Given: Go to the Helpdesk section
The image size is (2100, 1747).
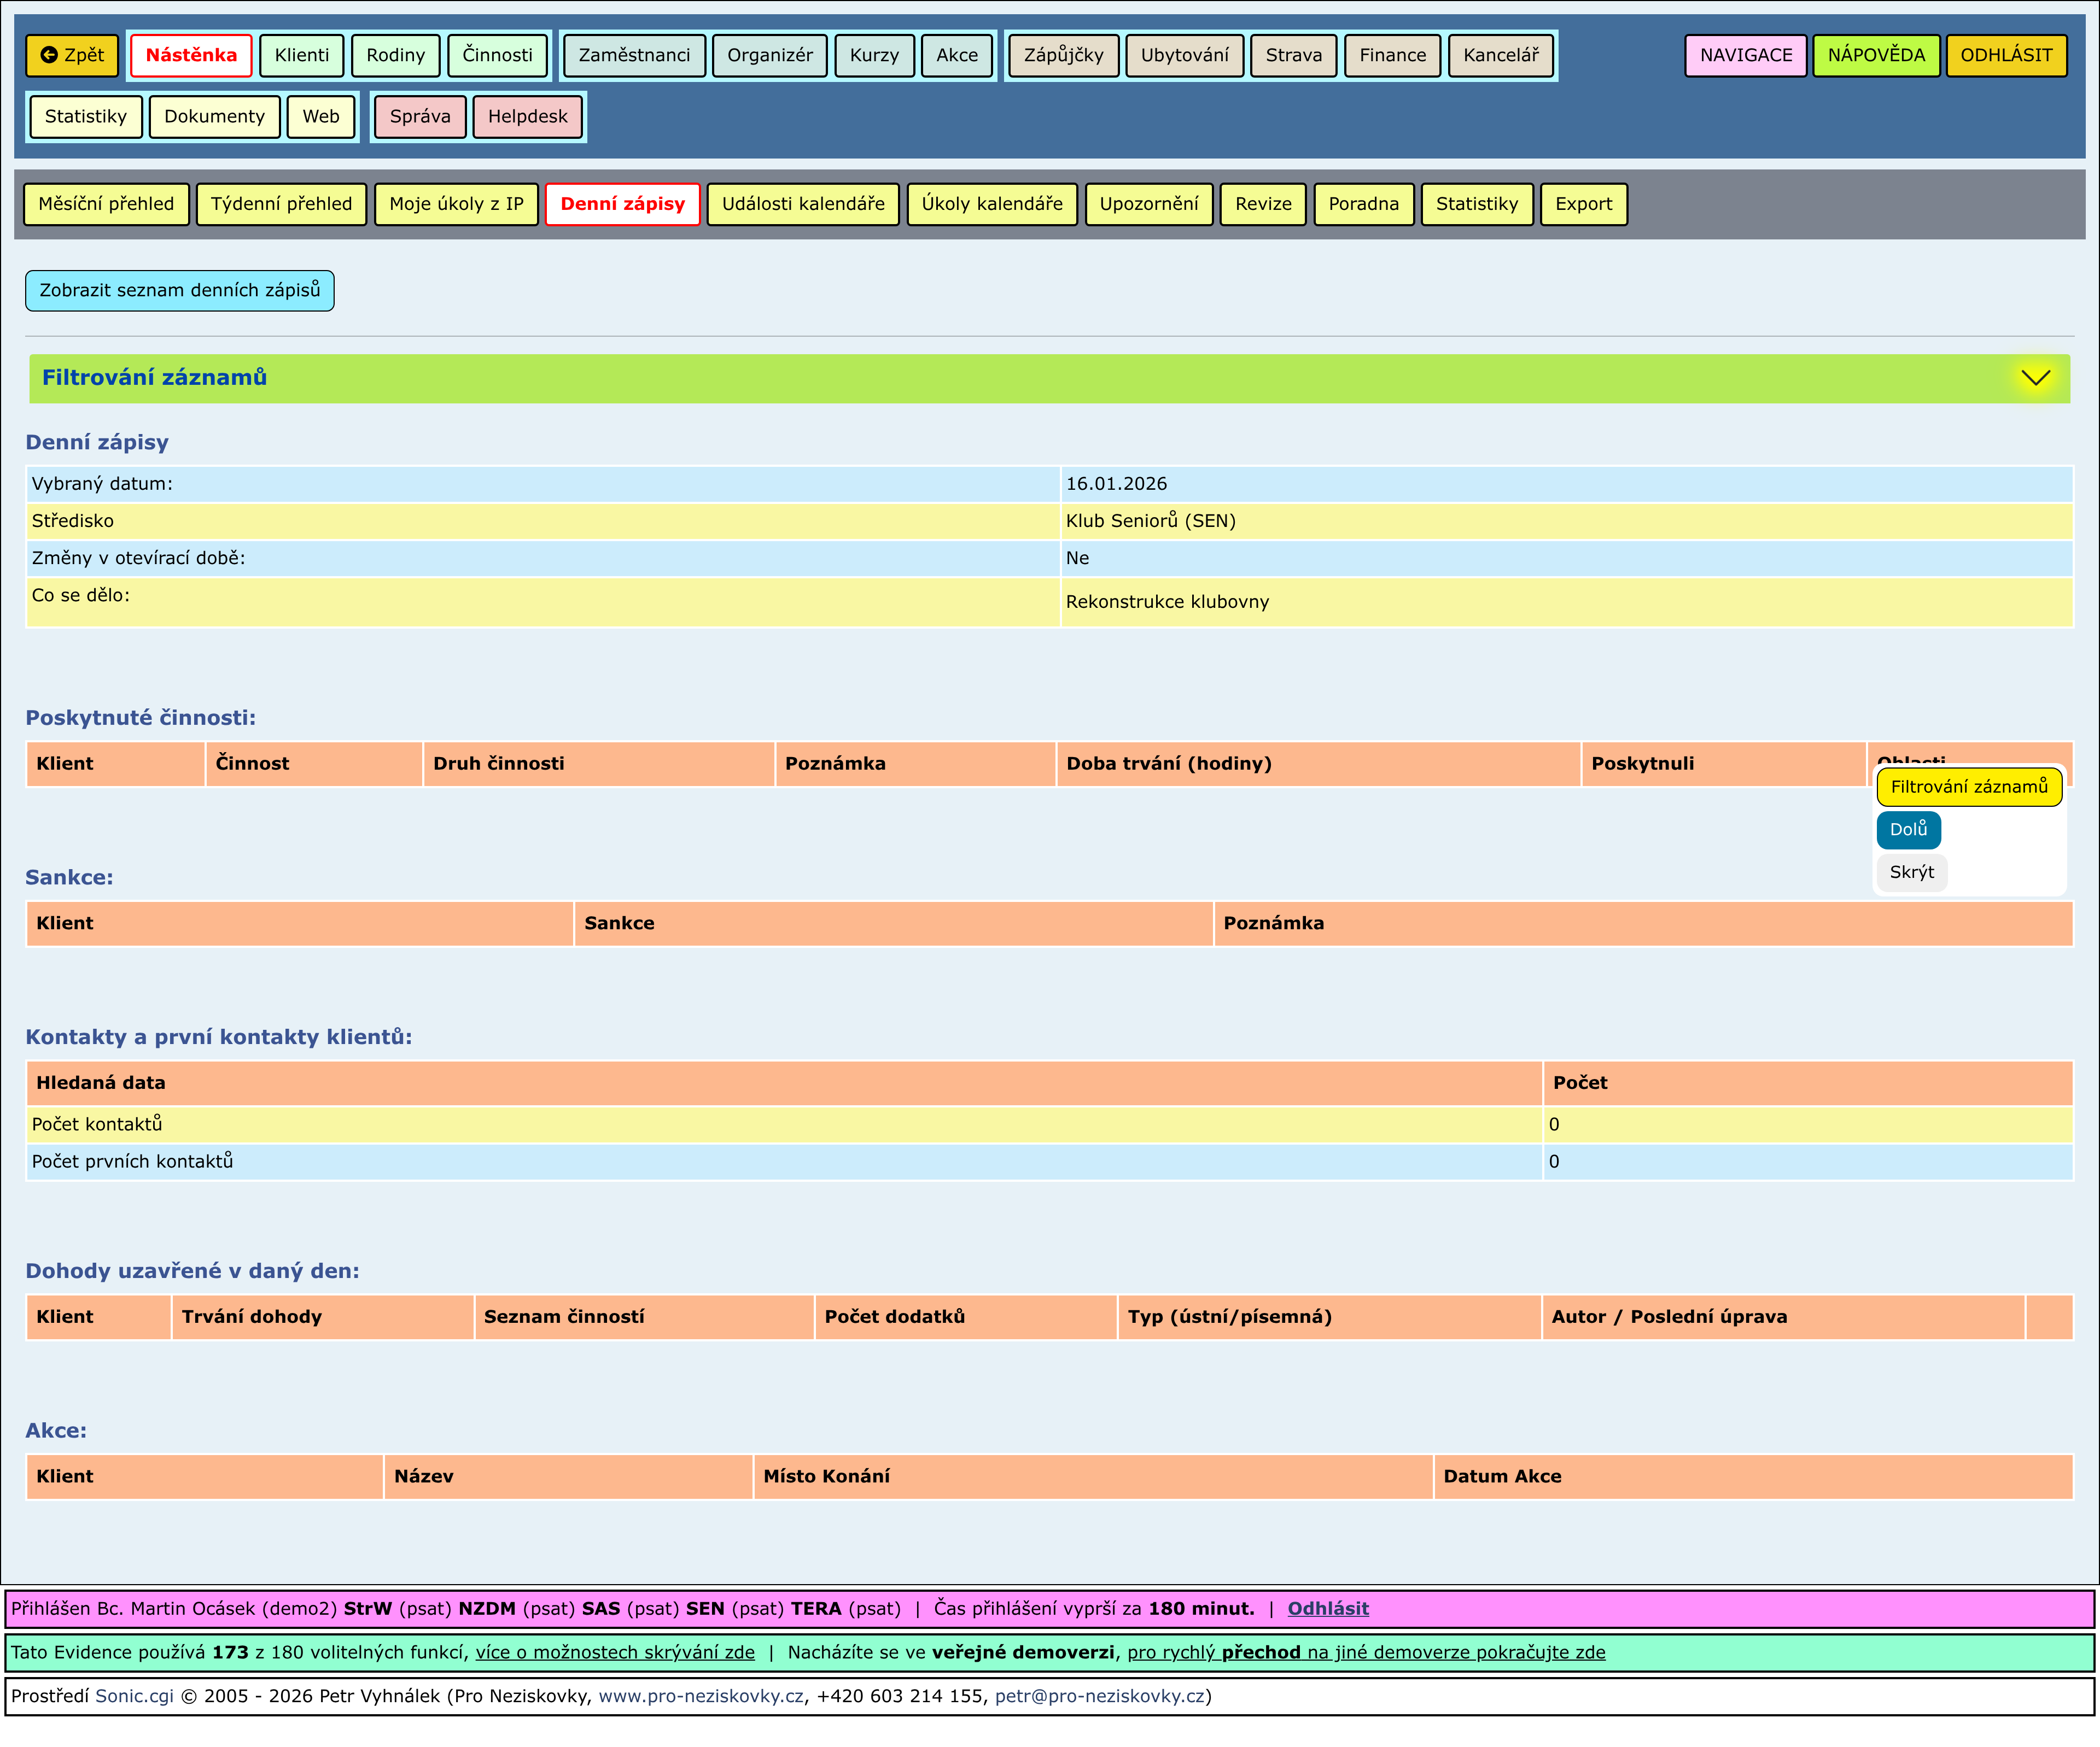Looking at the screenshot, I should [527, 117].
